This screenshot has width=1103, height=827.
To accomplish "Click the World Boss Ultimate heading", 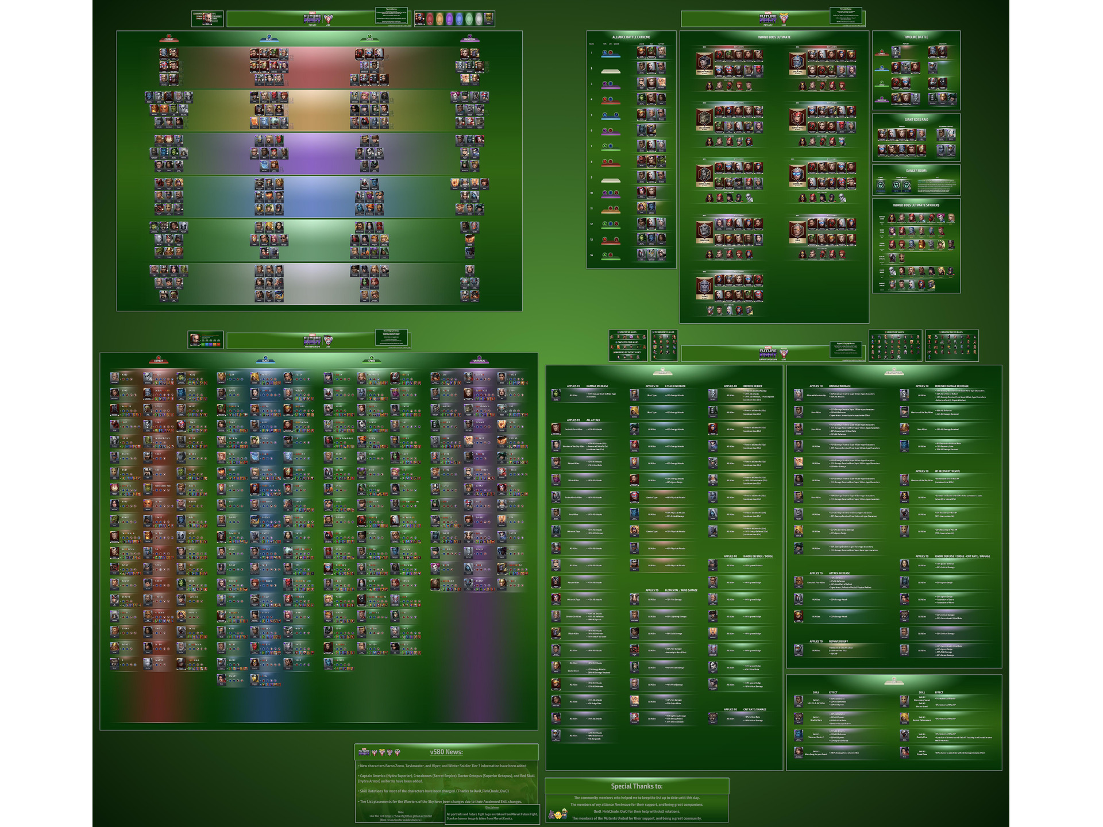I will tap(774, 37).
